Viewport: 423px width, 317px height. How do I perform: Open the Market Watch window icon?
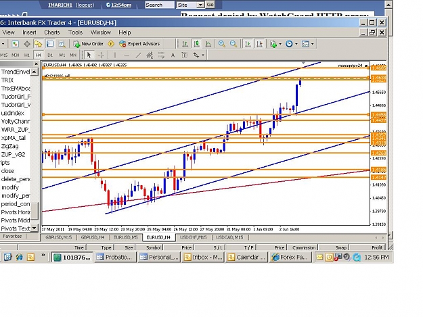coord(15,44)
